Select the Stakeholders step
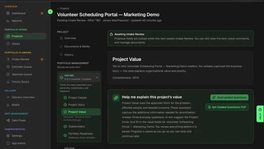The image size is (264, 149). point(81,126)
